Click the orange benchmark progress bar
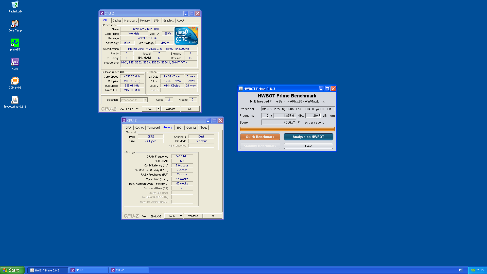 (287, 129)
